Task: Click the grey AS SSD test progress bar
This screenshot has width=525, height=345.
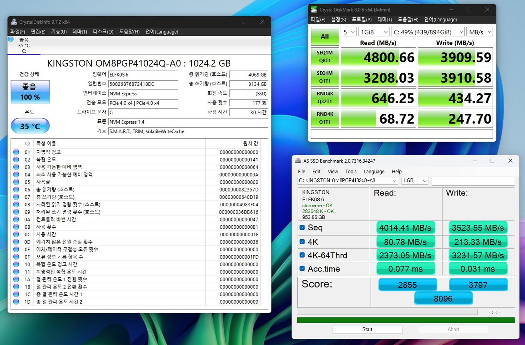Action: pyautogui.click(x=387, y=312)
